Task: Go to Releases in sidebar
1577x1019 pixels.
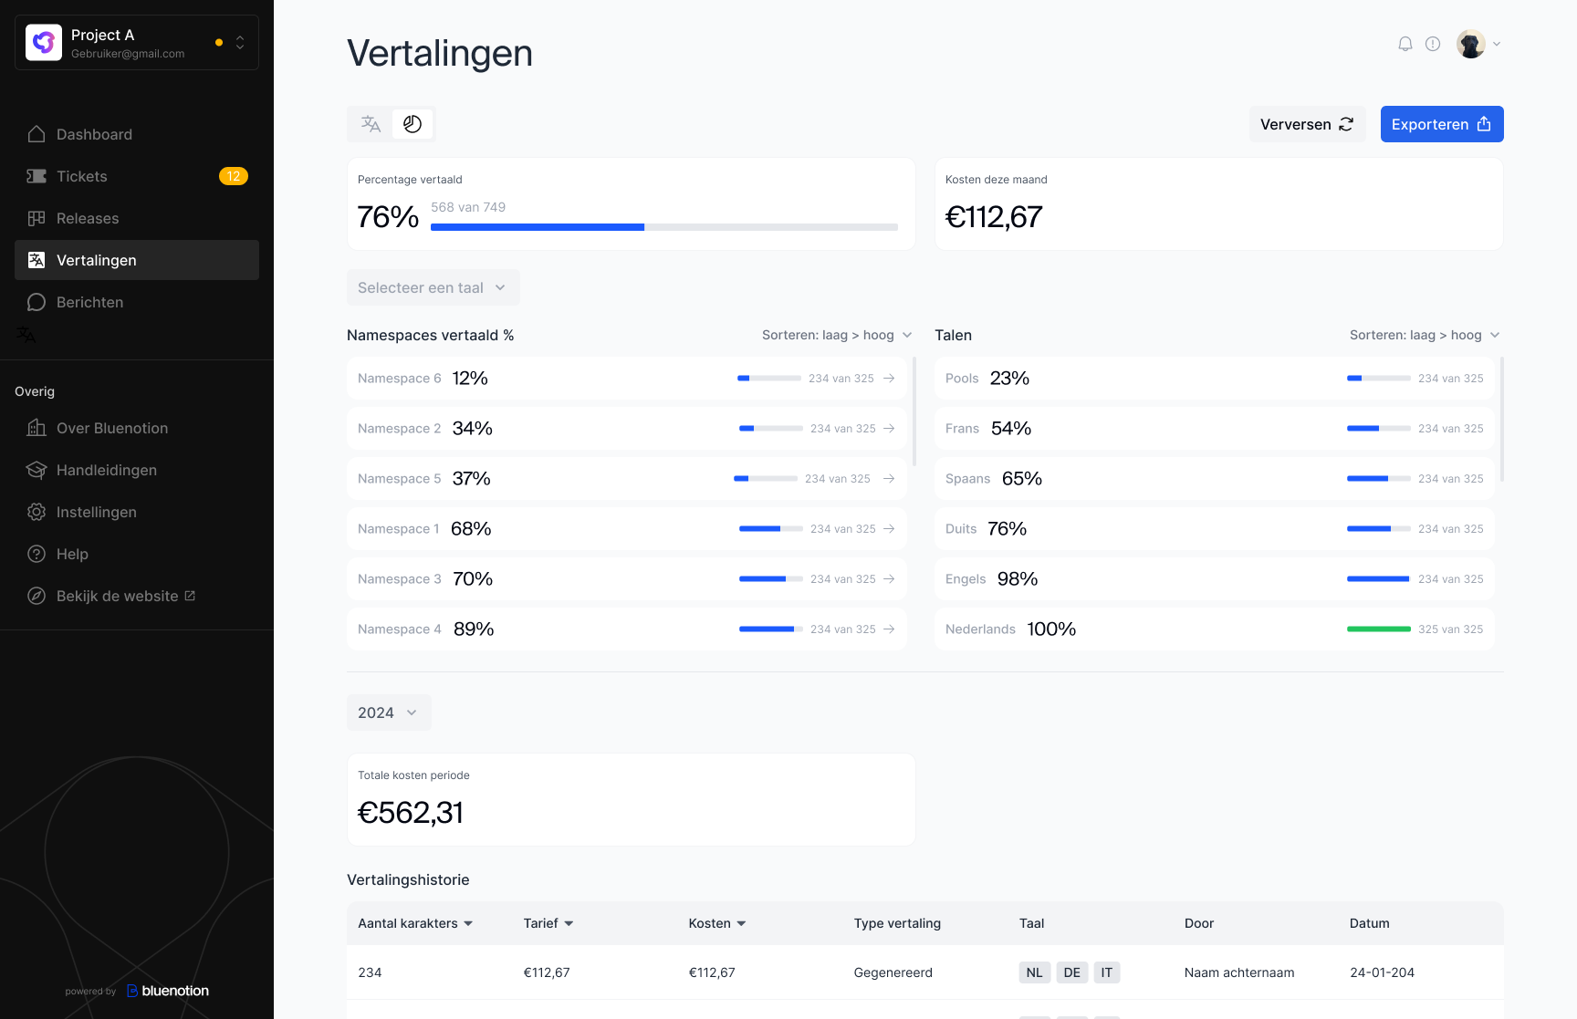Action: [x=88, y=218]
